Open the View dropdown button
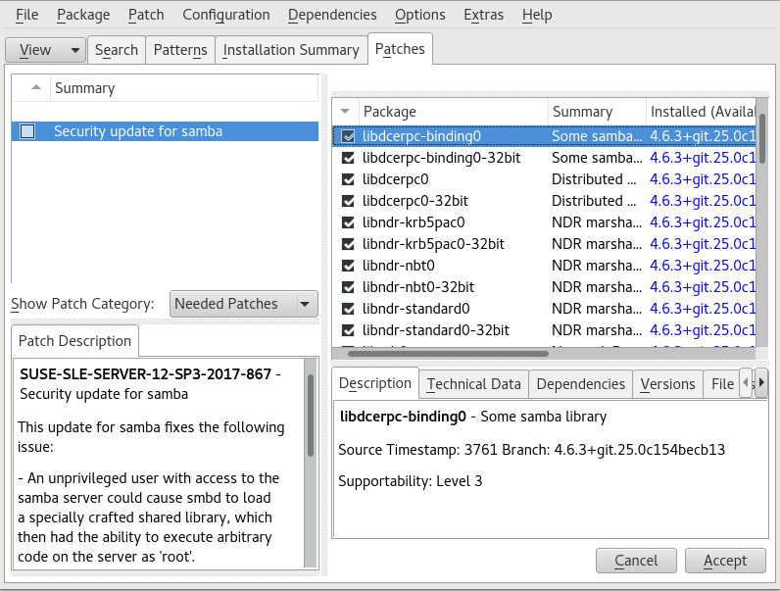Image resolution: width=780 pixels, height=591 pixels. coord(45,50)
